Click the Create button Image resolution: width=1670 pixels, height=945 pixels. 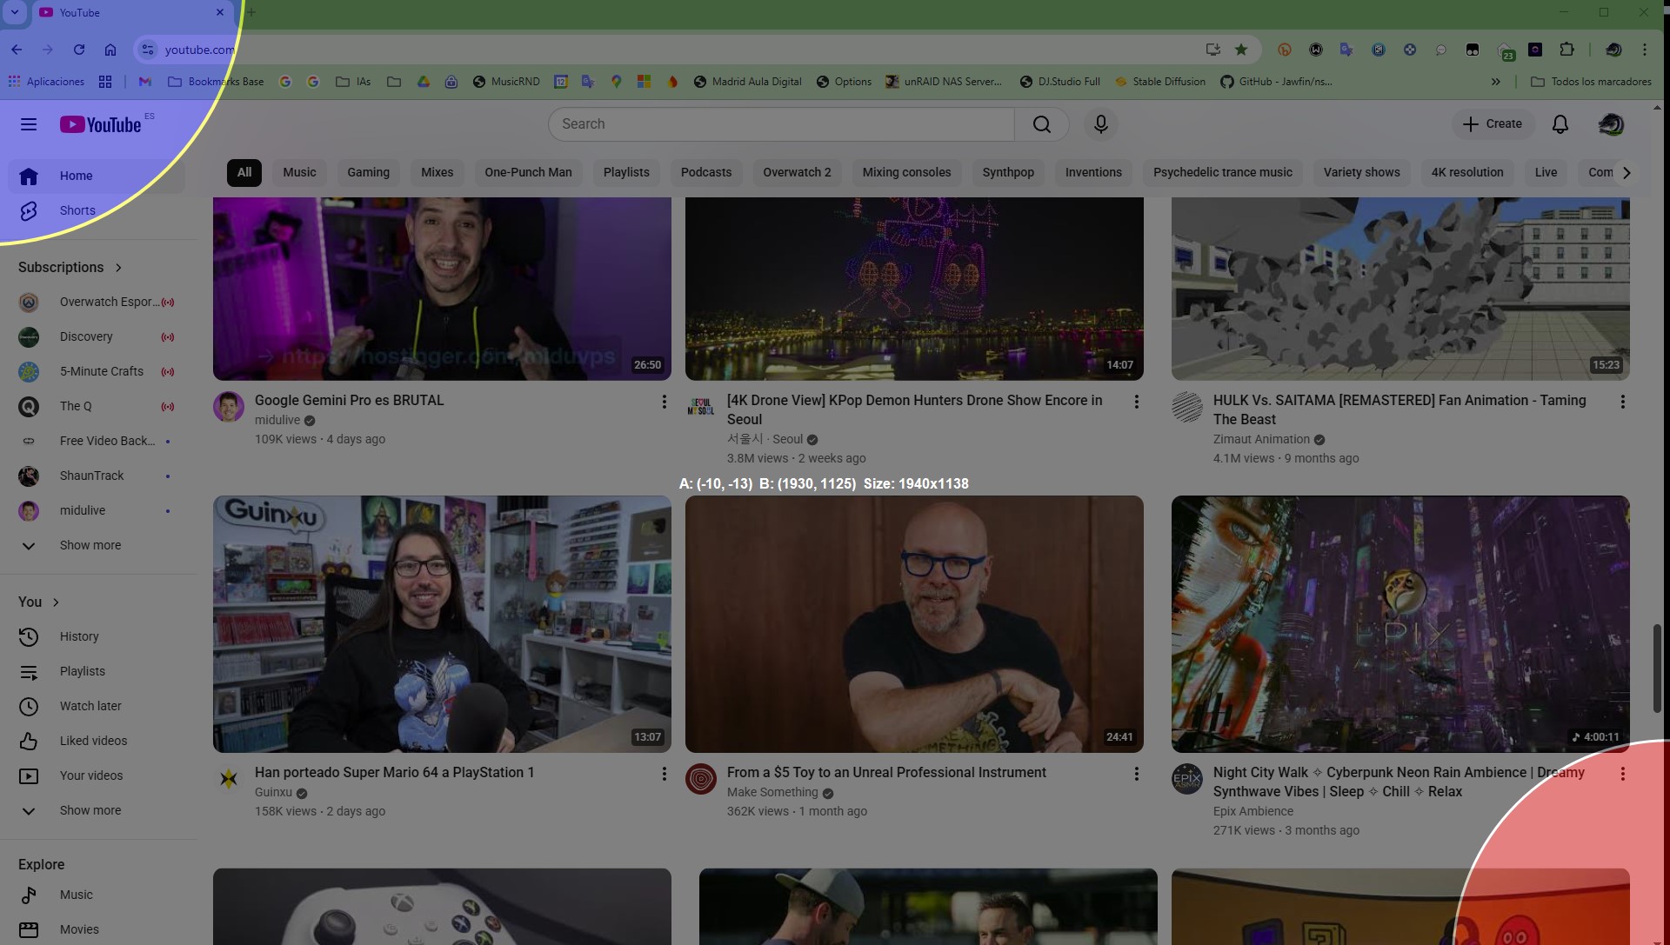pyautogui.click(x=1492, y=124)
